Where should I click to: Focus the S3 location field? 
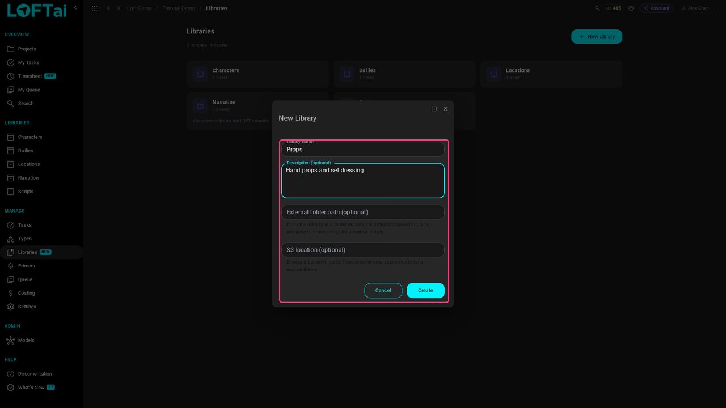tap(363, 250)
